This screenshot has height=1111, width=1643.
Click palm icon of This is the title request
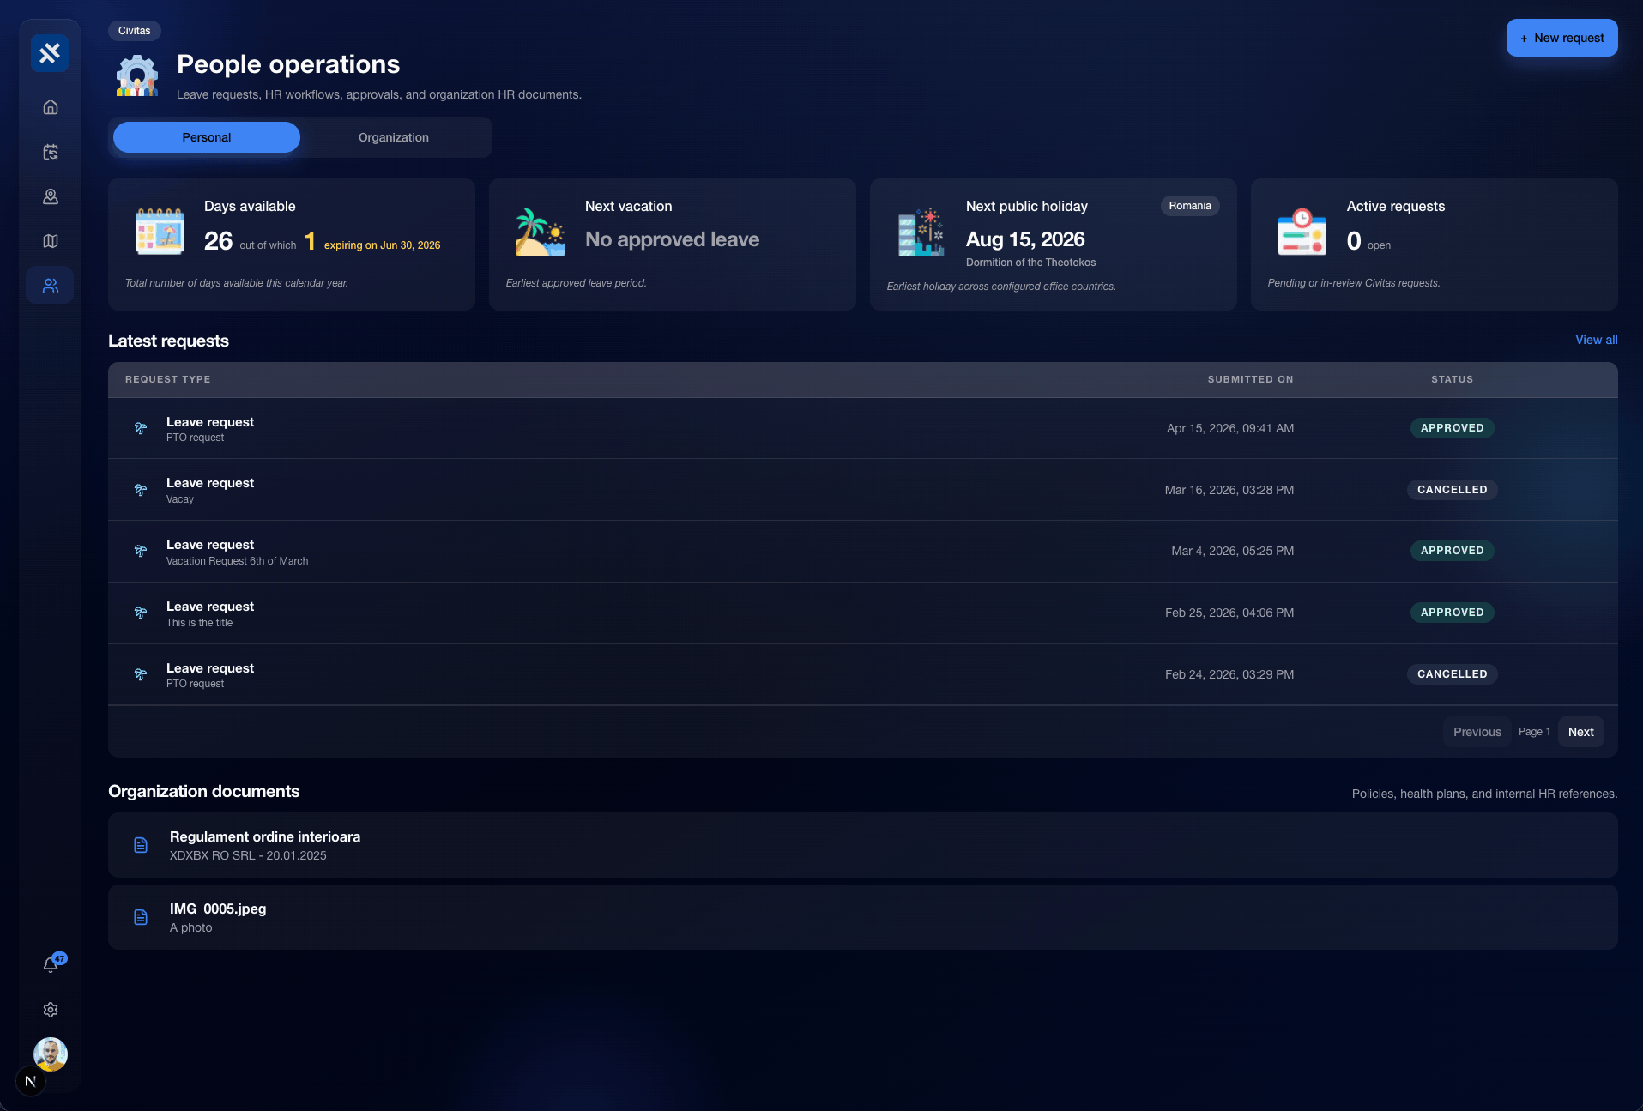coord(141,613)
